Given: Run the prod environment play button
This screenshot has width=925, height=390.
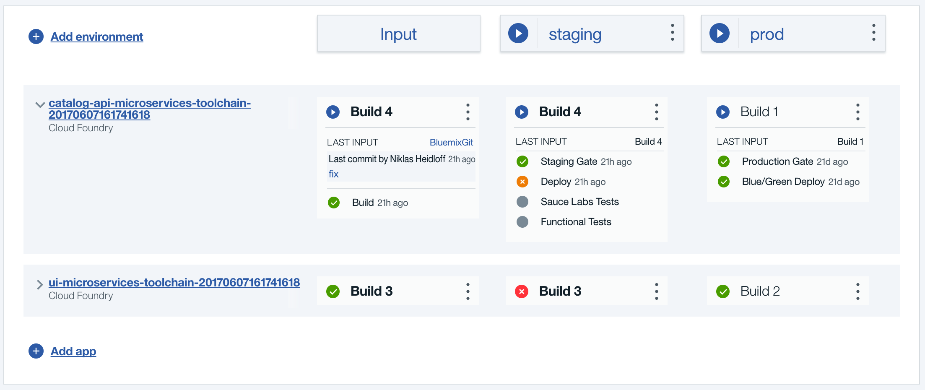Looking at the screenshot, I should 720,34.
